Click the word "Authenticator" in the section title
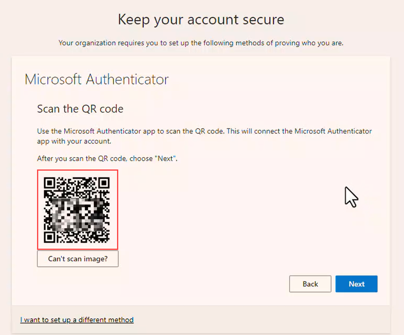Image resolution: width=404 pixels, height=335 pixels. [x=127, y=79]
